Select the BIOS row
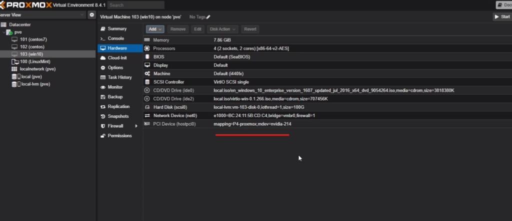The image size is (512, 221). click(327, 57)
